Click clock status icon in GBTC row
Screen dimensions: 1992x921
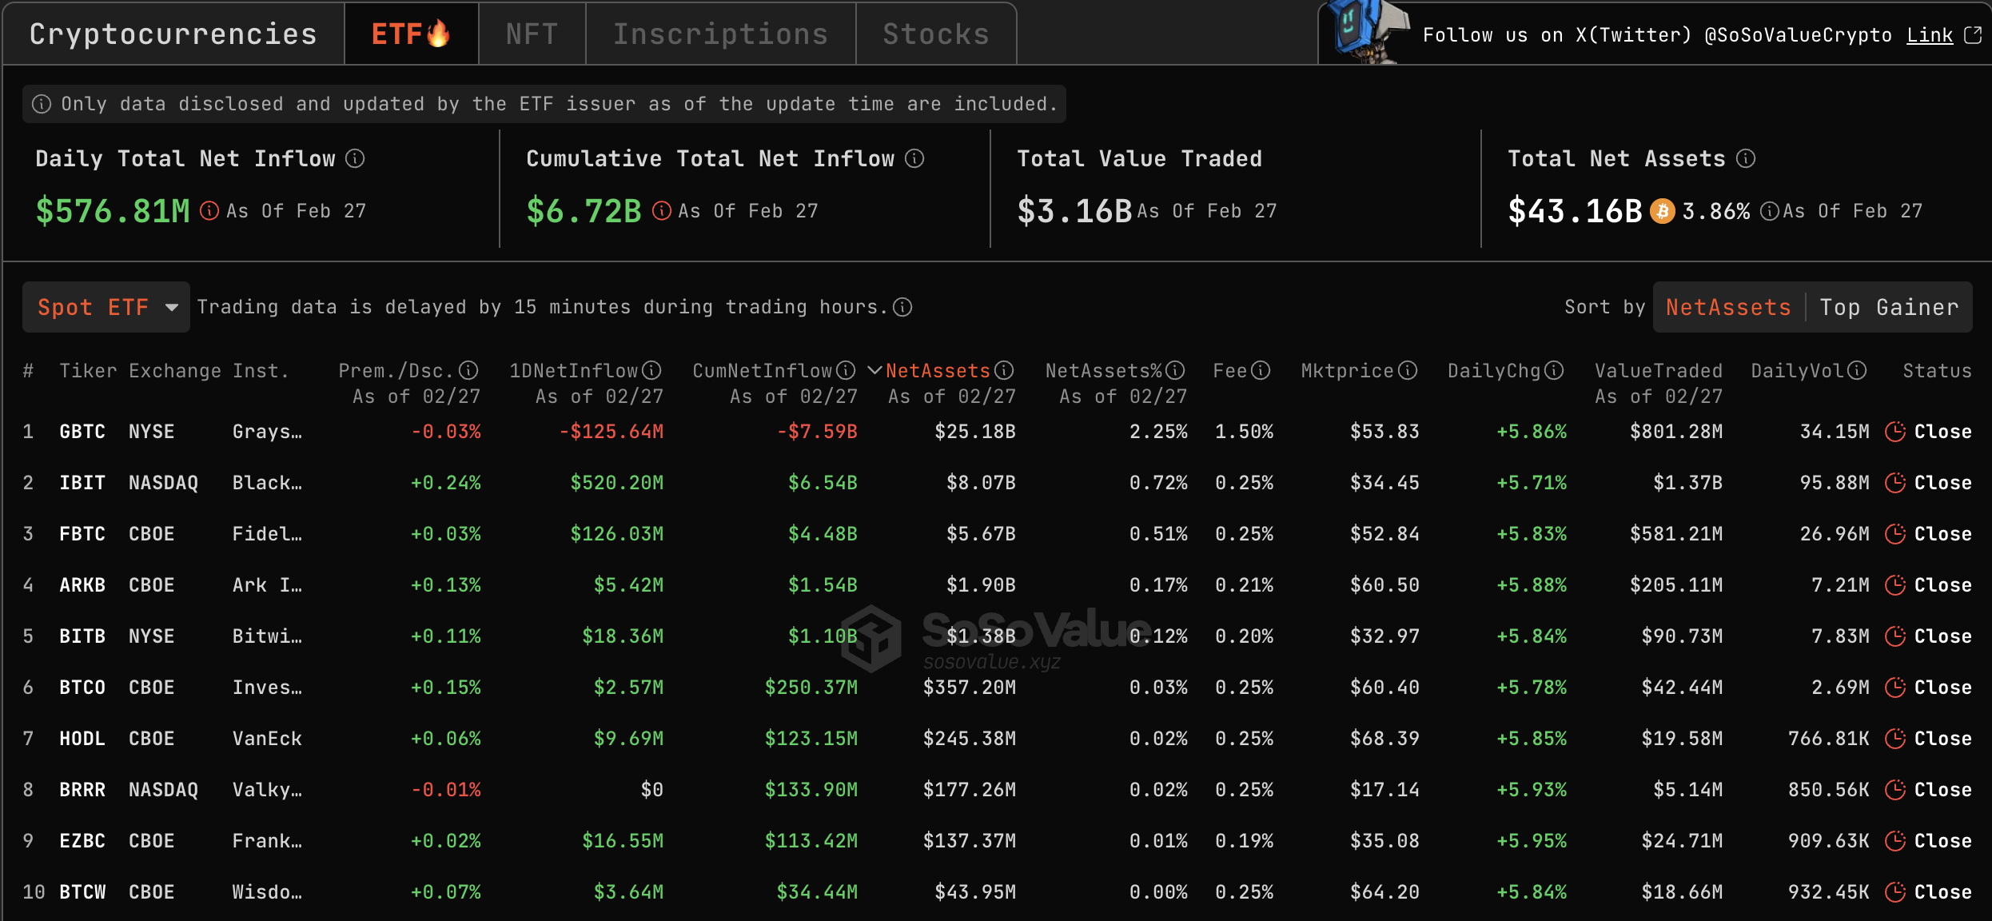[x=1895, y=432]
